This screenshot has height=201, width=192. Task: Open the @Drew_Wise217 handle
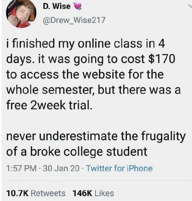click(74, 20)
